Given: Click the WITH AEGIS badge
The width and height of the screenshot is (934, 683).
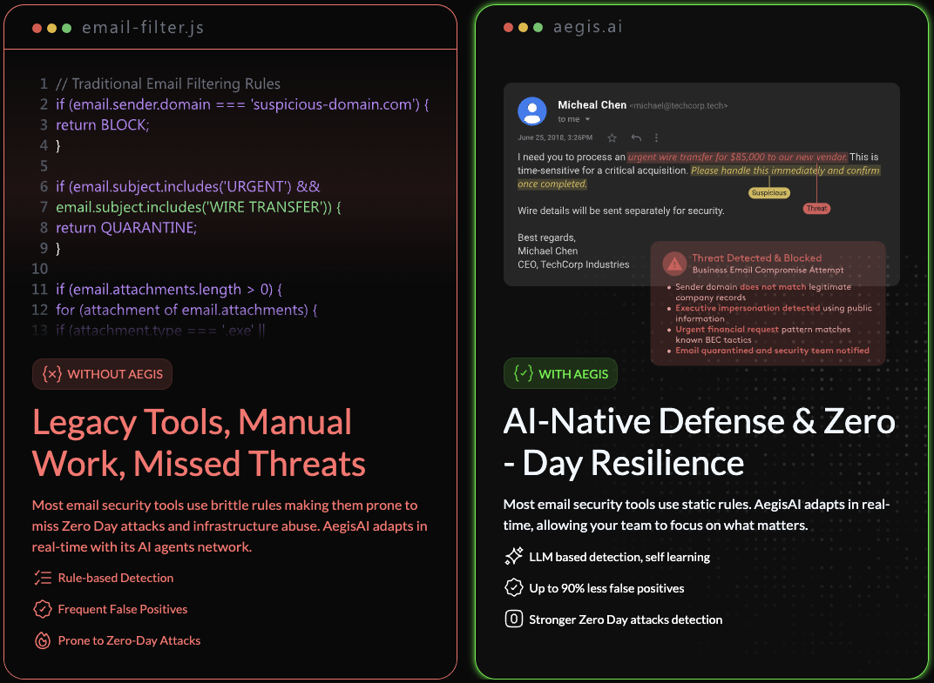Looking at the screenshot, I should pyautogui.click(x=560, y=373).
